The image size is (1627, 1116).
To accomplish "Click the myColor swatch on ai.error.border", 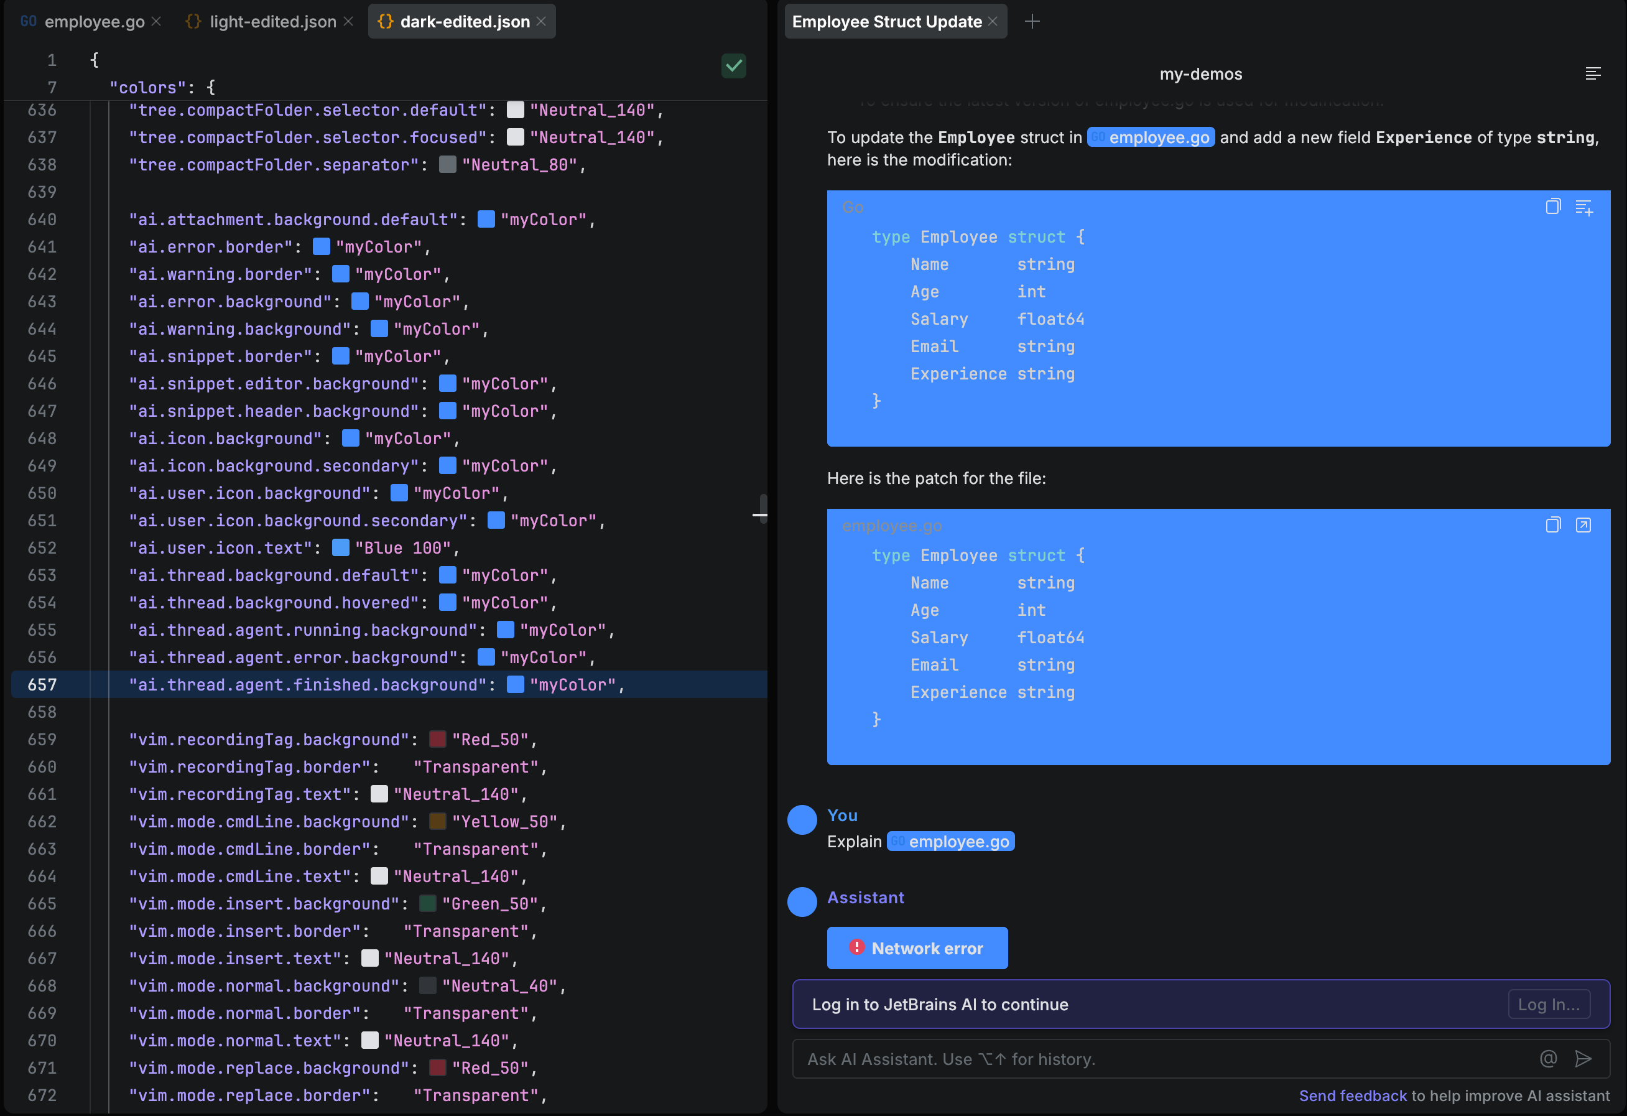I will (321, 246).
